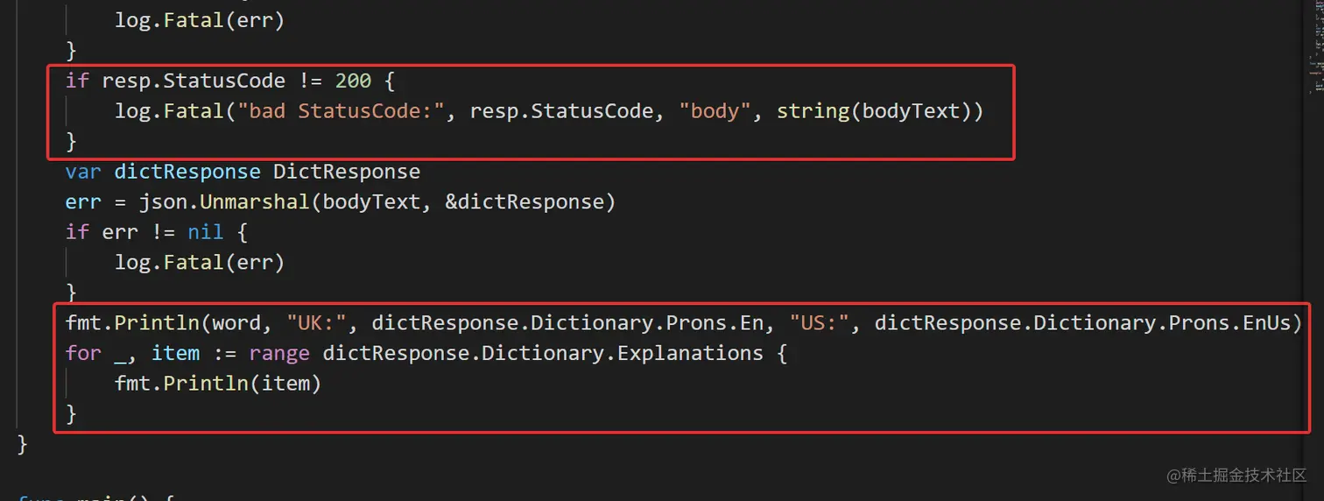Click the "body" string literal
The width and height of the screenshot is (1324, 501).
[715, 111]
